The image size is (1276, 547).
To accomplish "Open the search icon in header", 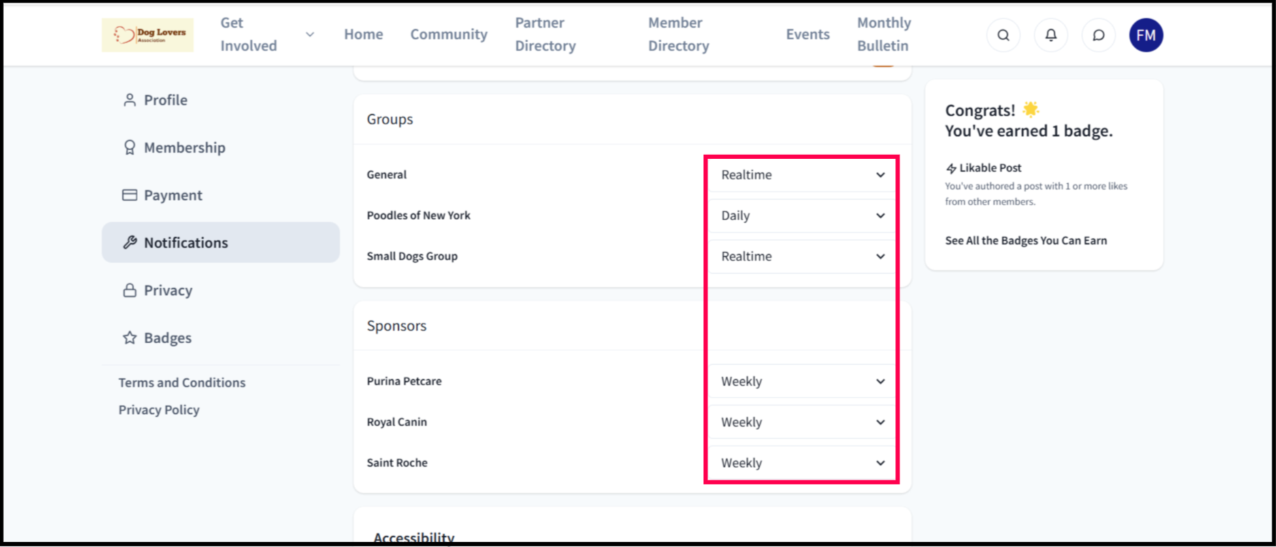I will point(1003,35).
